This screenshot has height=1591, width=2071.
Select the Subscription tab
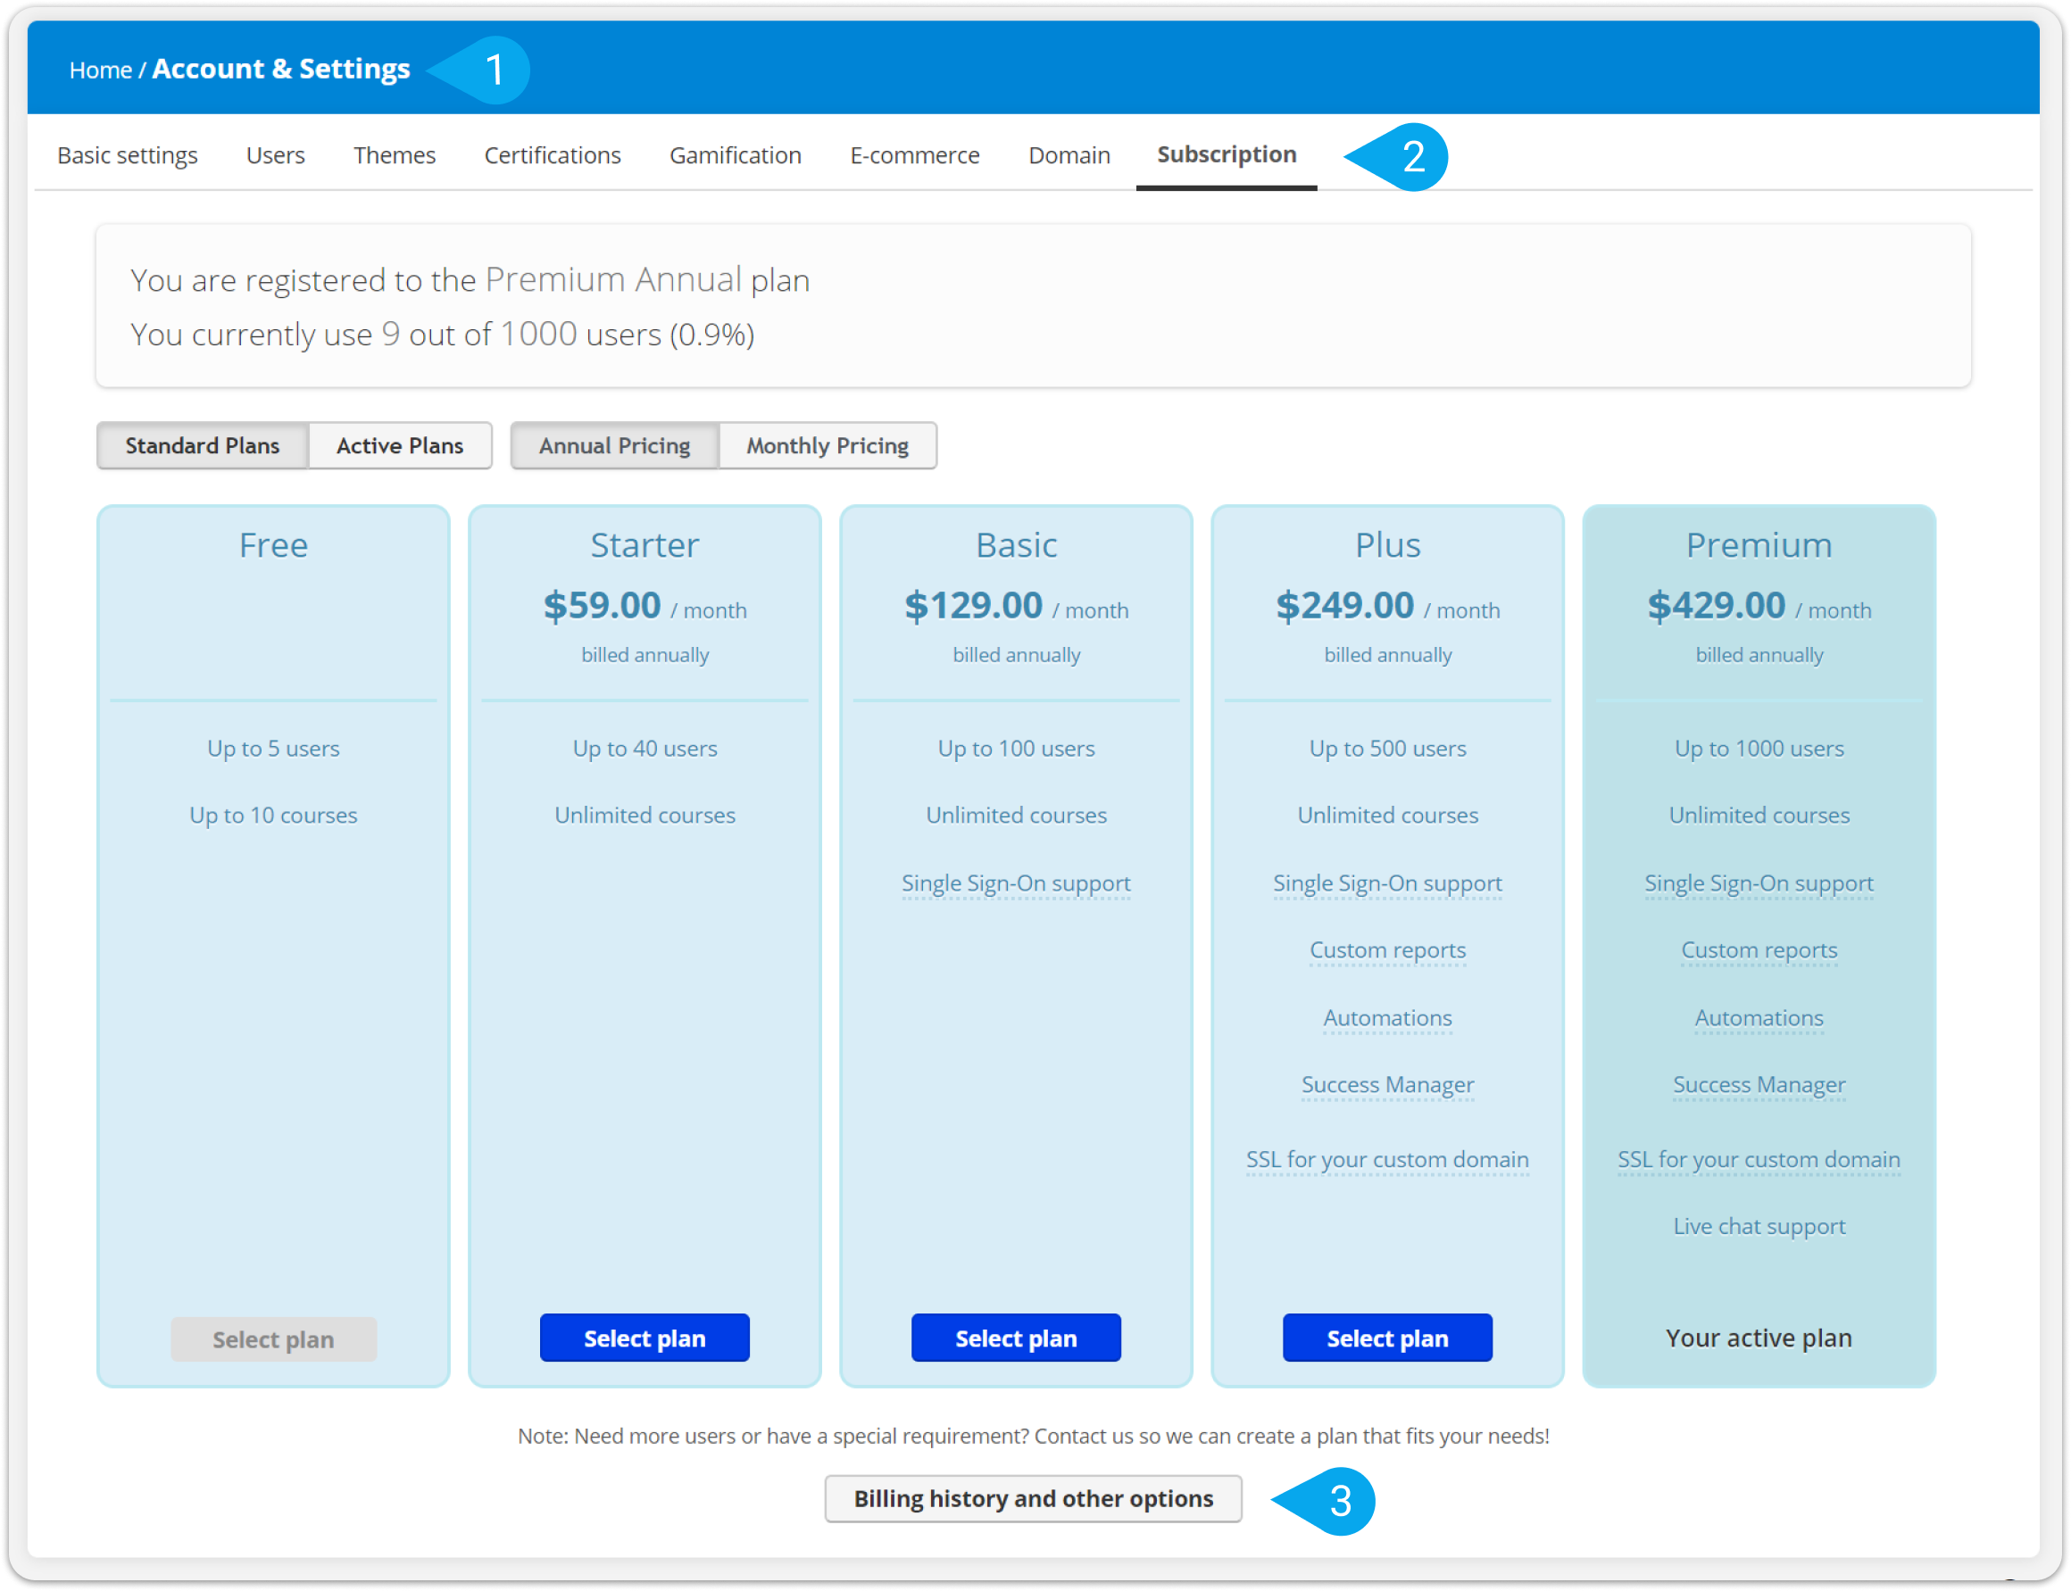pyautogui.click(x=1227, y=154)
